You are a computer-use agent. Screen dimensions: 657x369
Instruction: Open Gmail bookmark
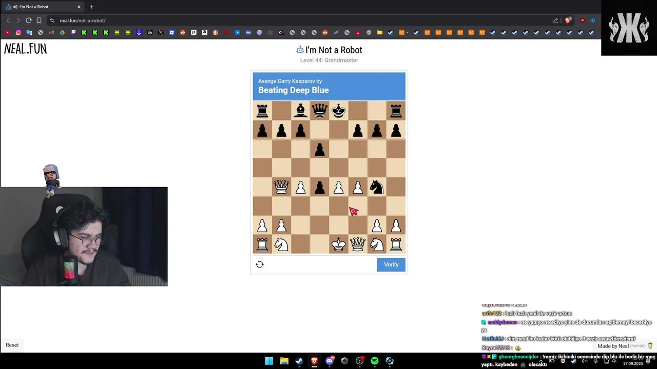[x=51, y=32]
